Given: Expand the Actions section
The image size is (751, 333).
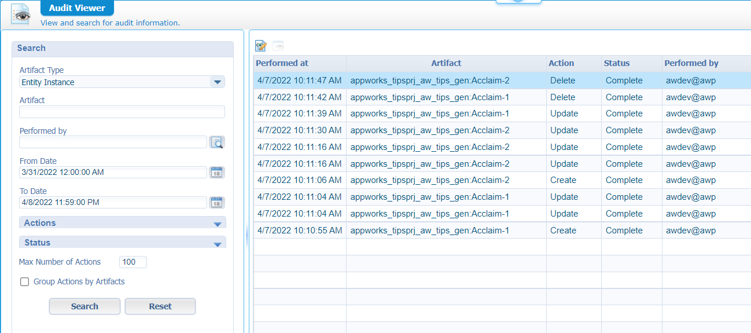Looking at the screenshot, I should pyautogui.click(x=122, y=223).
